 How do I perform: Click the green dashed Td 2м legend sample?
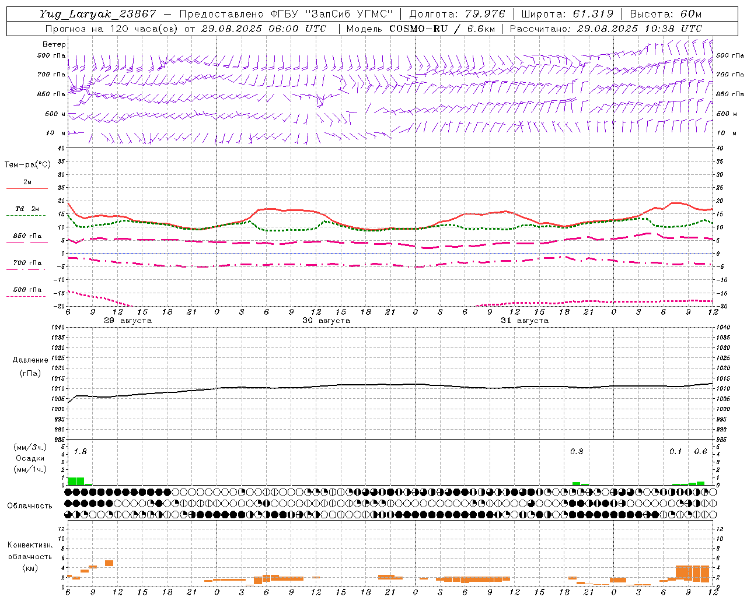(x=26, y=216)
